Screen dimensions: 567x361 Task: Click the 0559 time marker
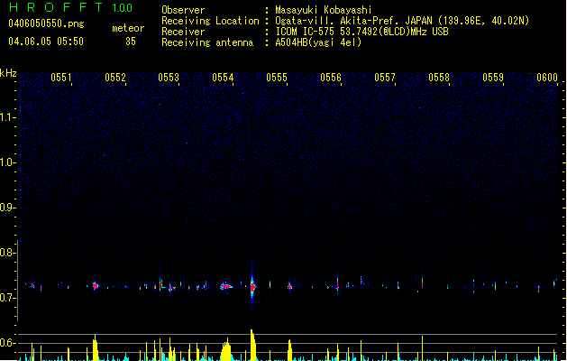point(493,78)
